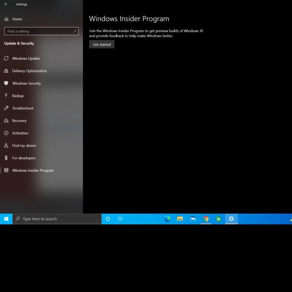Launch Microsoft Edge from the taskbar
This screenshot has width=292, height=292.
click(167, 219)
